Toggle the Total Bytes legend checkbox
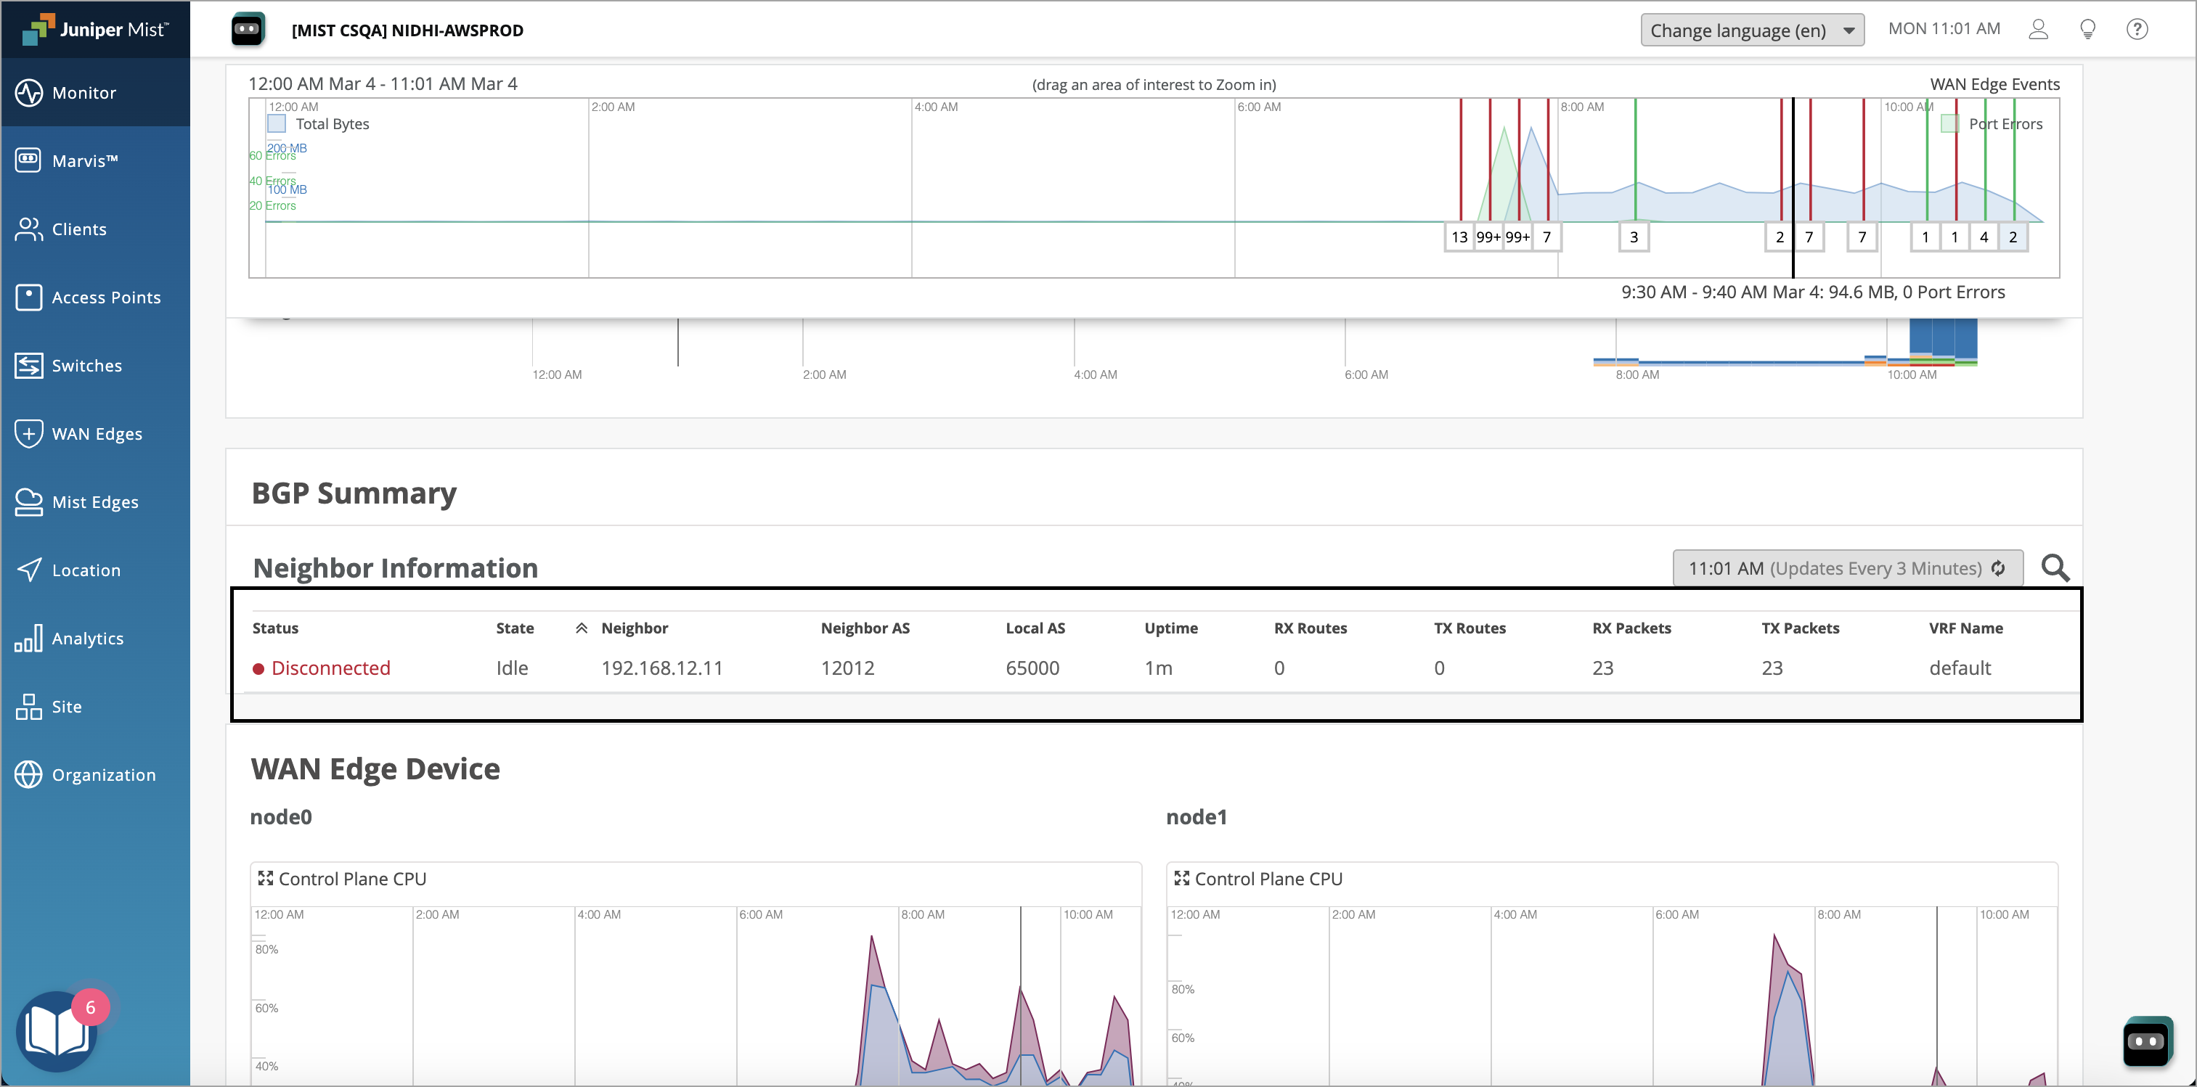The height and width of the screenshot is (1087, 2197). pos(277,125)
